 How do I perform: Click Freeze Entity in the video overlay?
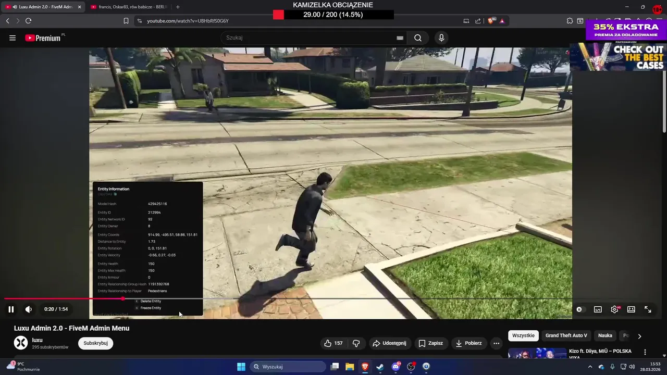tap(151, 308)
